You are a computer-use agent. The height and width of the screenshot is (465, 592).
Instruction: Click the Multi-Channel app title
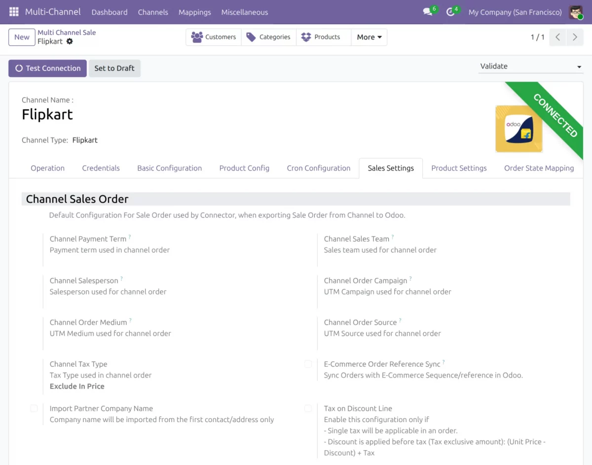click(53, 12)
